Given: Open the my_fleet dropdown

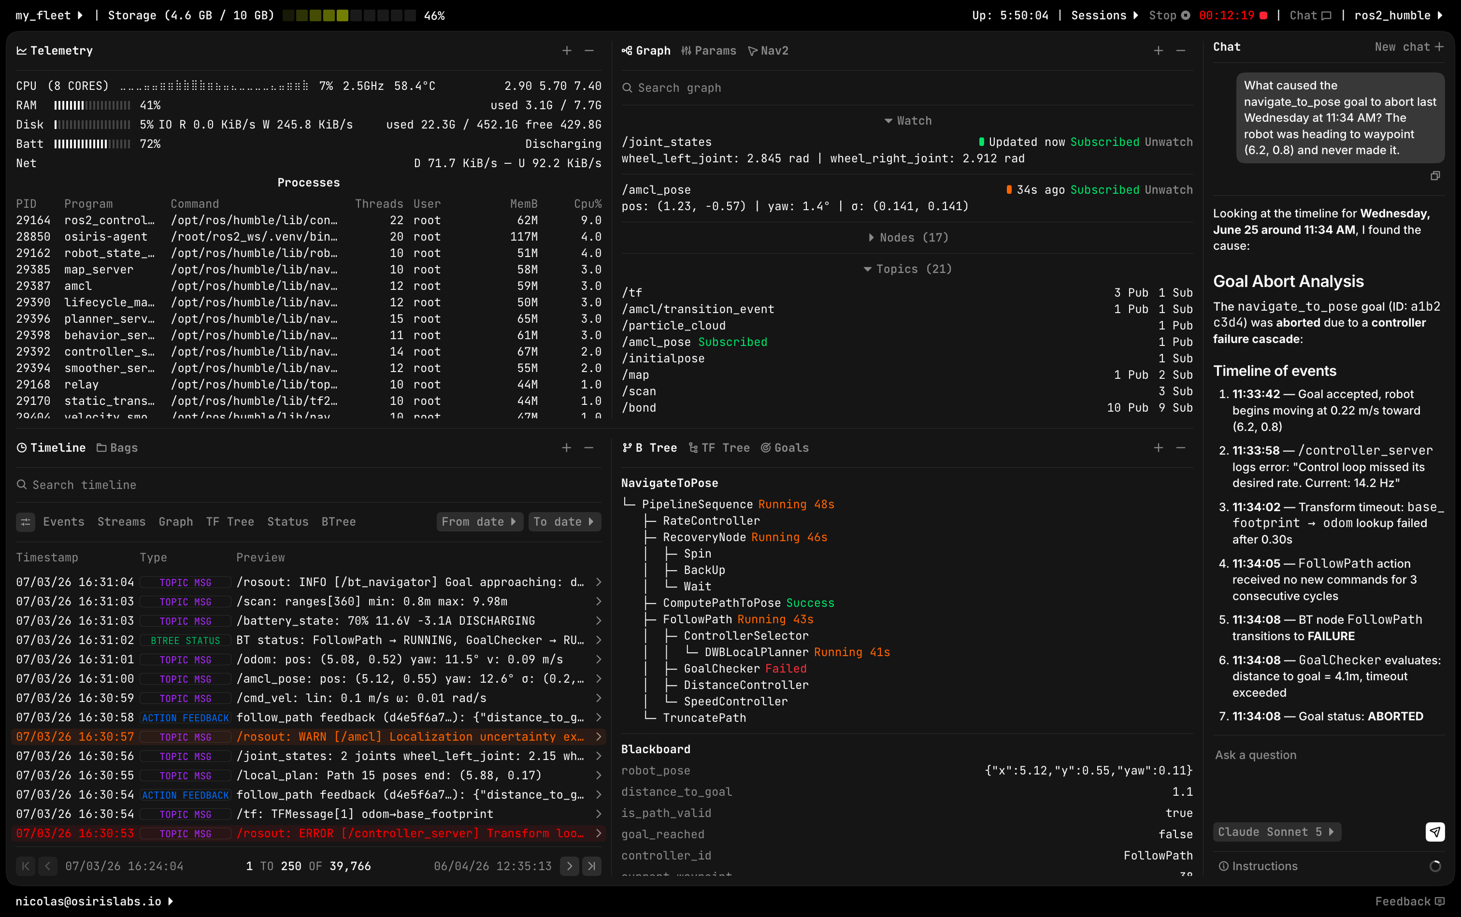Looking at the screenshot, I should pos(49,16).
